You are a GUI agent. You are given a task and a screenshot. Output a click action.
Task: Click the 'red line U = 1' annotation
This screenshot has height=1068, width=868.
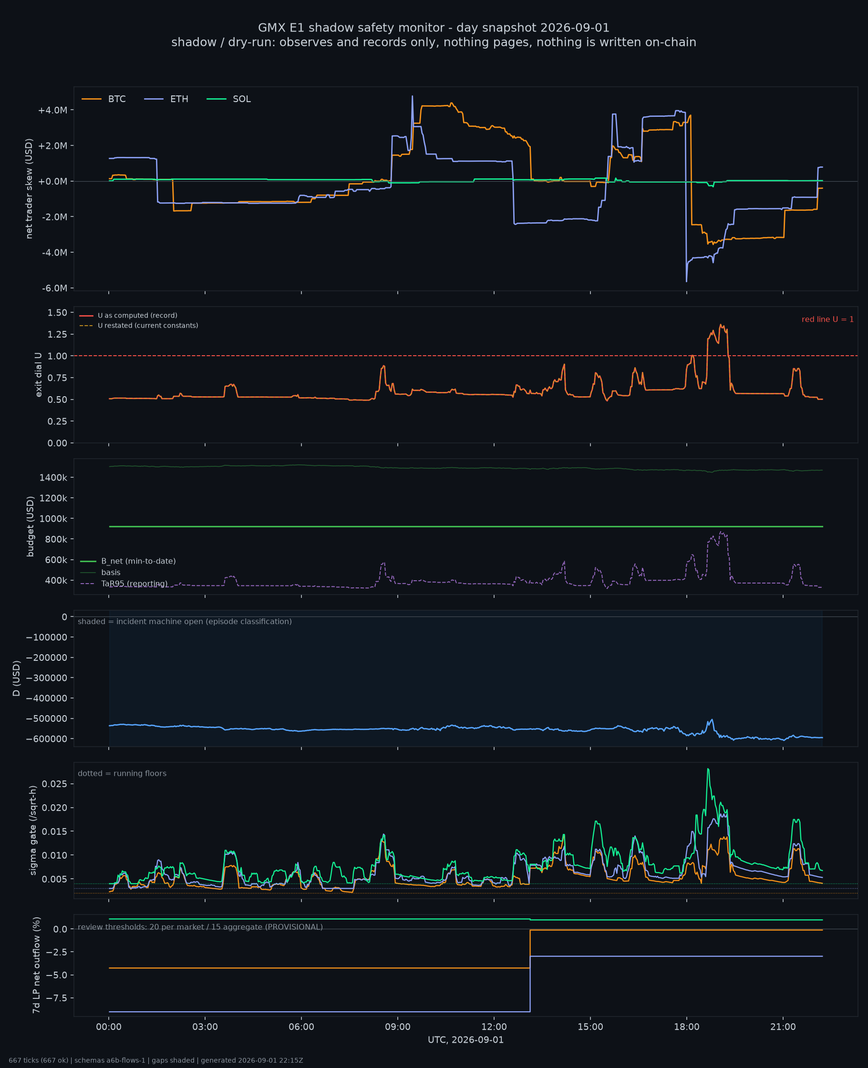coord(827,319)
